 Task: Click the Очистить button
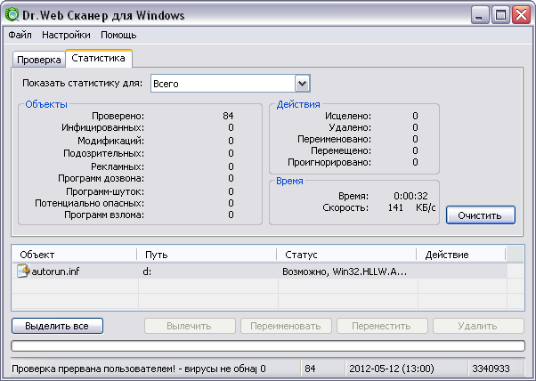click(480, 215)
